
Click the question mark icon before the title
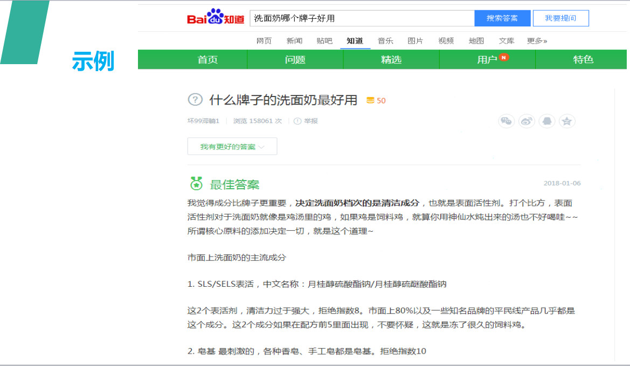196,100
